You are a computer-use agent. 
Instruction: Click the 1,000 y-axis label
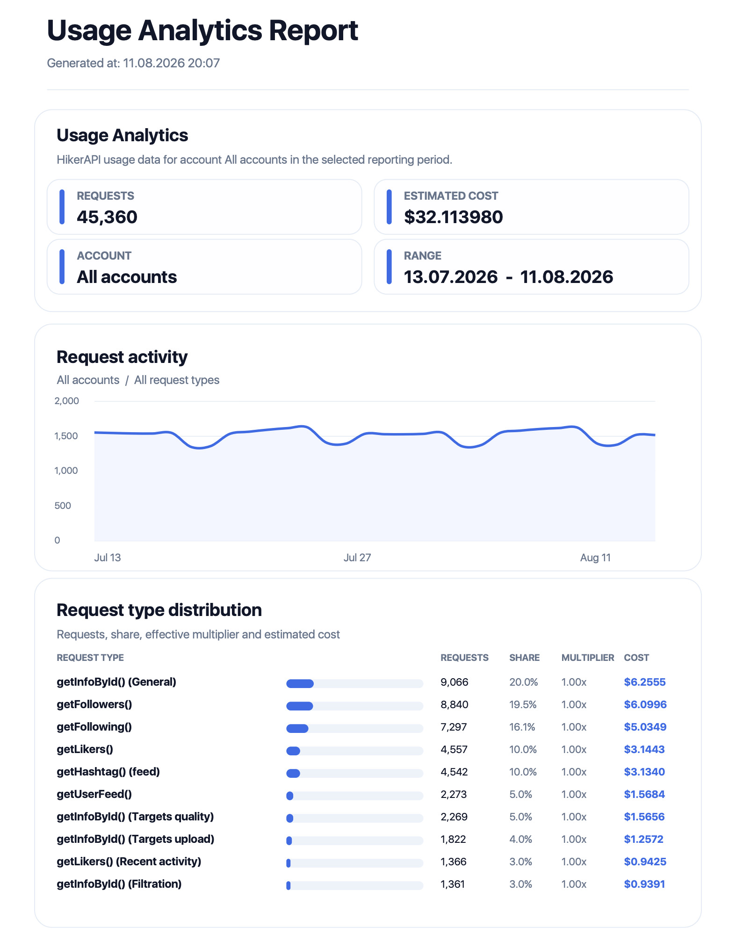pyautogui.click(x=66, y=471)
